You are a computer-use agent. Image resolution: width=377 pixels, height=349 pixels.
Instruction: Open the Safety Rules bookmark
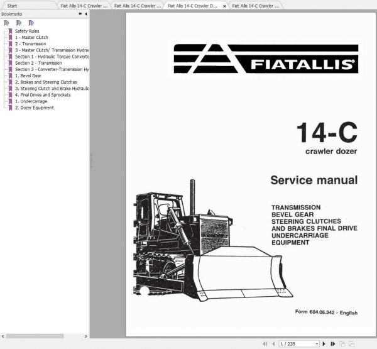pos(27,31)
